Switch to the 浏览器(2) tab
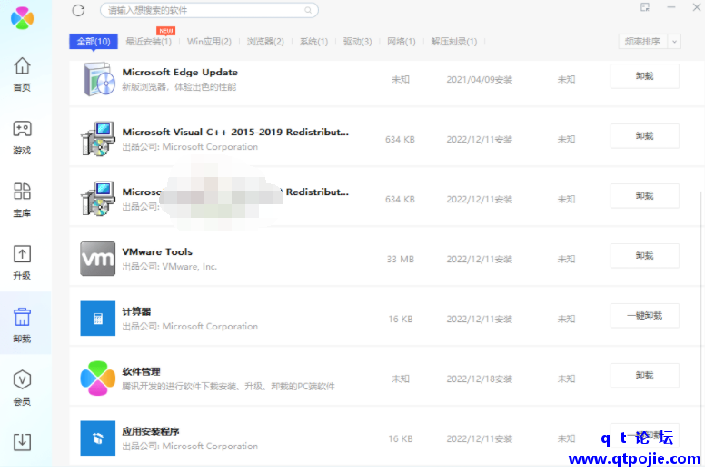This screenshot has height=472, width=705. 265,42
